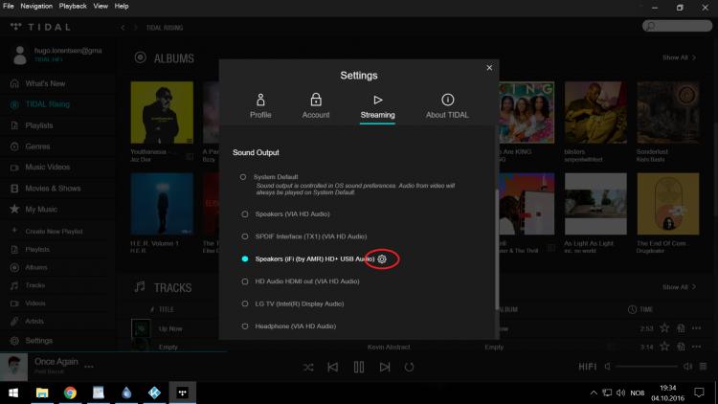718x404 pixels.
Task: Close the Settings dialog
Action: (x=489, y=68)
